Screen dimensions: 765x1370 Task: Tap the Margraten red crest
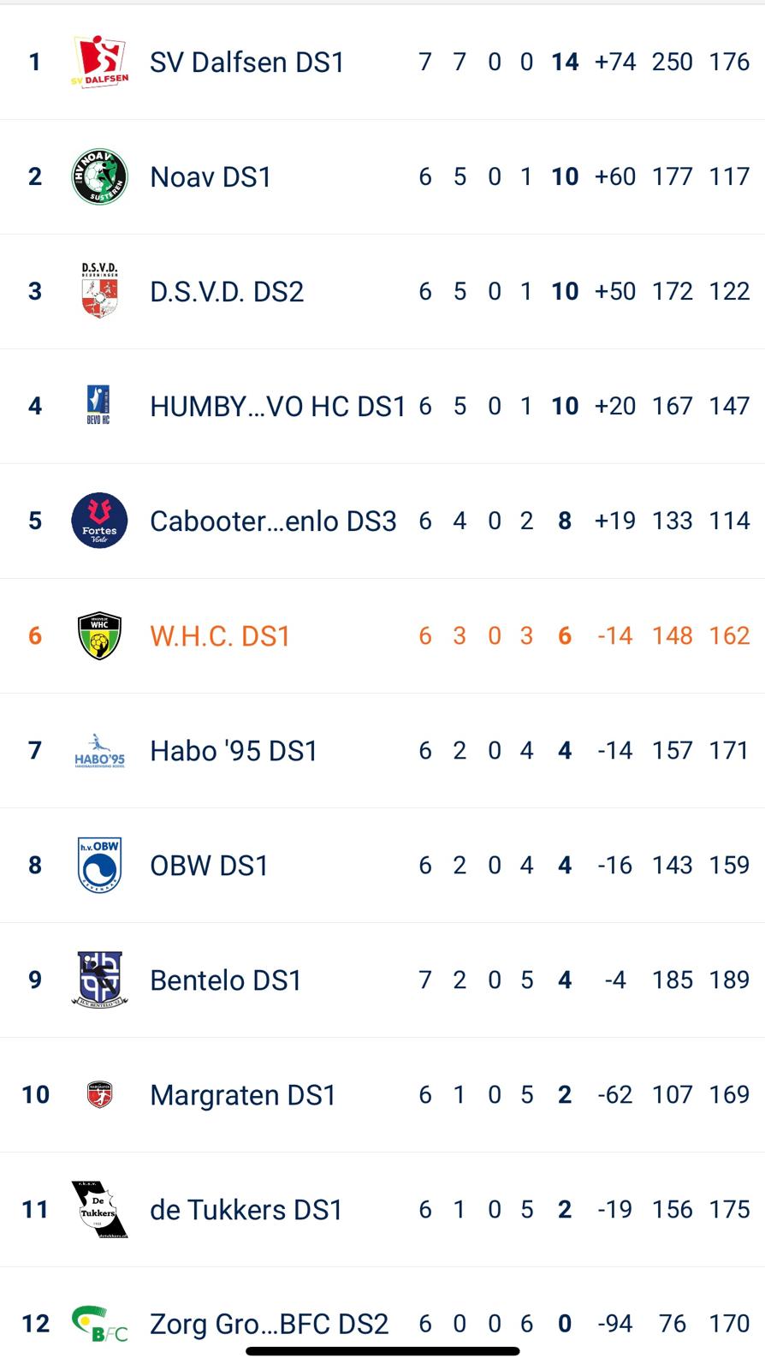pyautogui.click(x=99, y=1094)
